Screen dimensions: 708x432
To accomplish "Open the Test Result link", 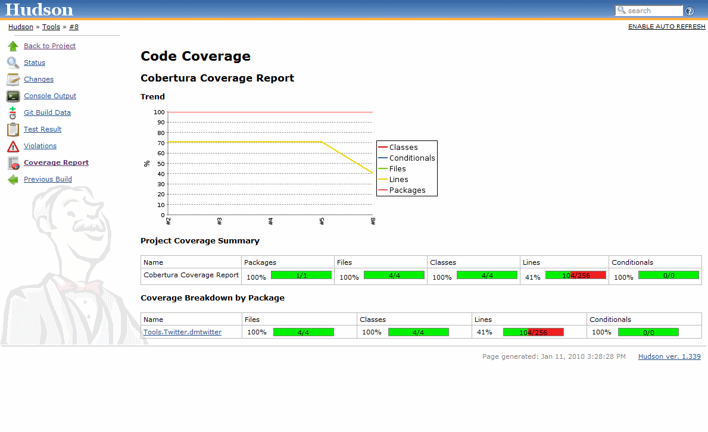I will (42, 129).
